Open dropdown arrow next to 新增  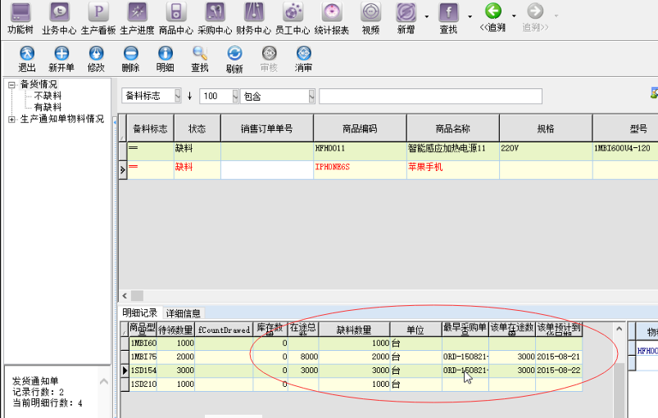pyautogui.click(x=427, y=16)
